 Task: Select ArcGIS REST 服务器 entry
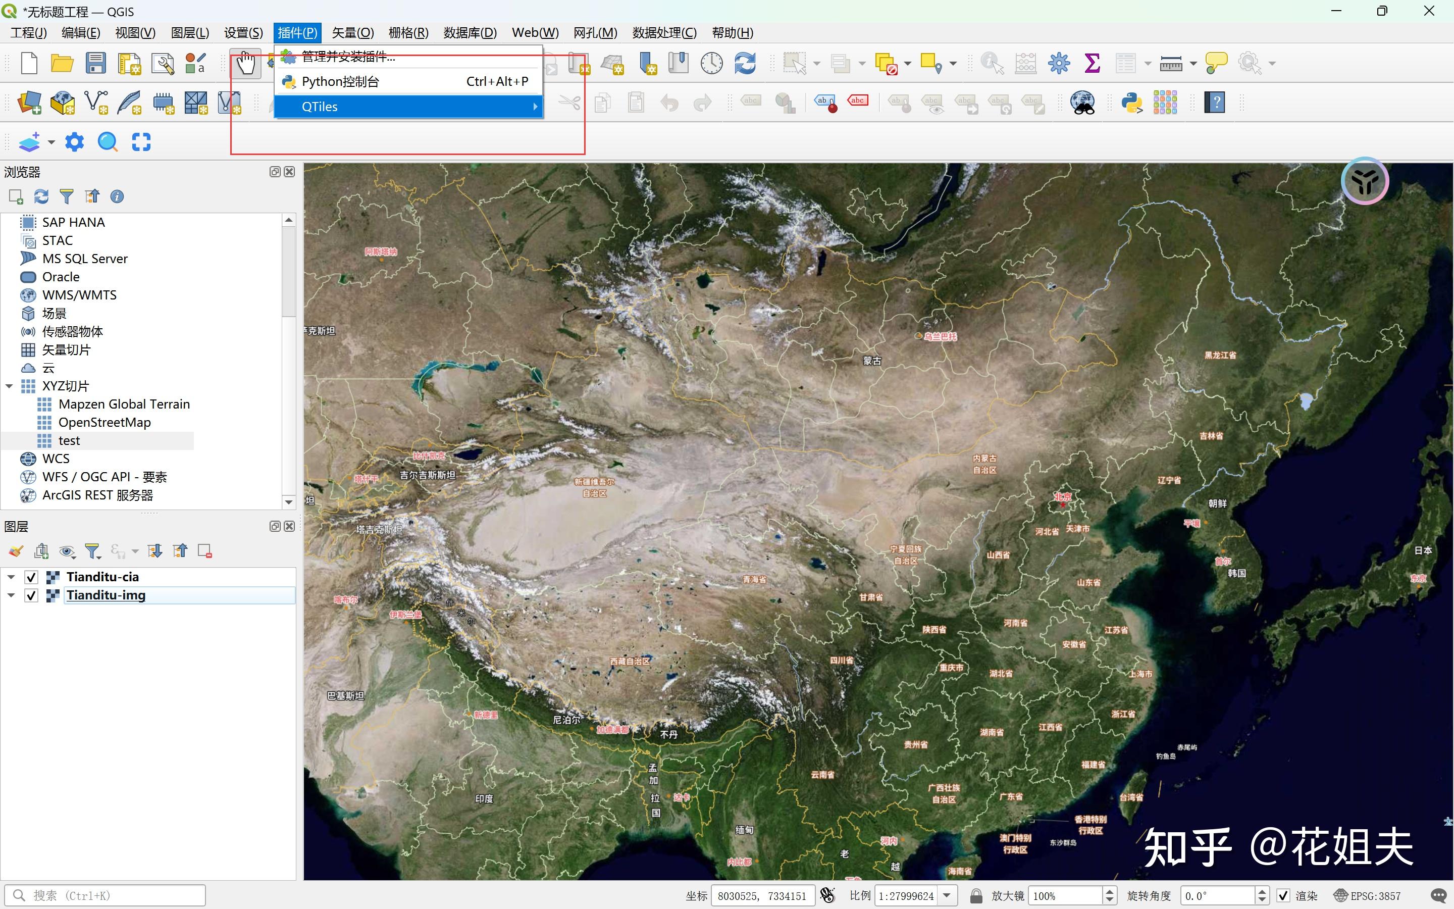pyautogui.click(x=97, y=495)
